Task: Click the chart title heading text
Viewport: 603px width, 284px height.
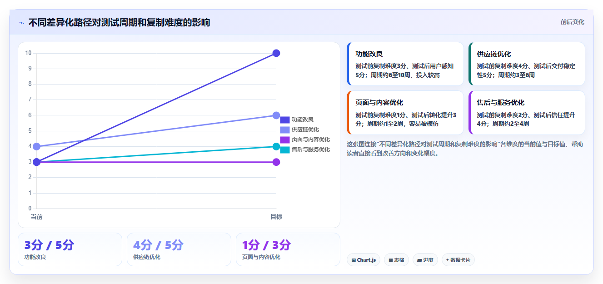Action: 119,23
